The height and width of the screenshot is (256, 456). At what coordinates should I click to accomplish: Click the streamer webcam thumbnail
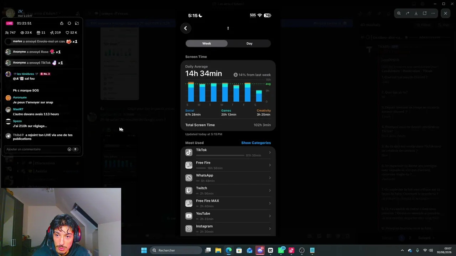(x=61, y=222)
